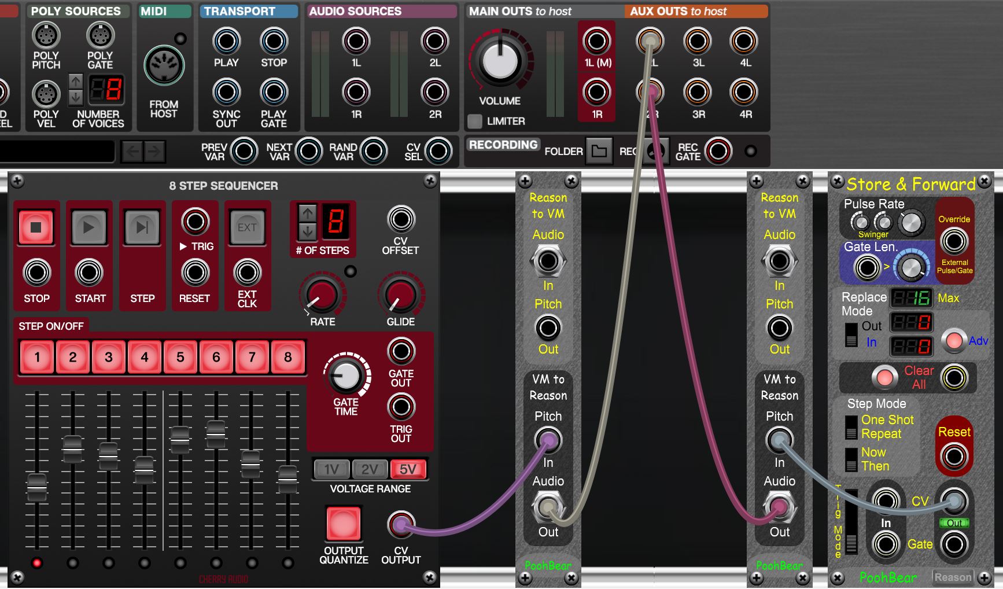1003x589 pixels.
Task: Click the AUX OUTS 3L output jack
Action: (697, 41)
